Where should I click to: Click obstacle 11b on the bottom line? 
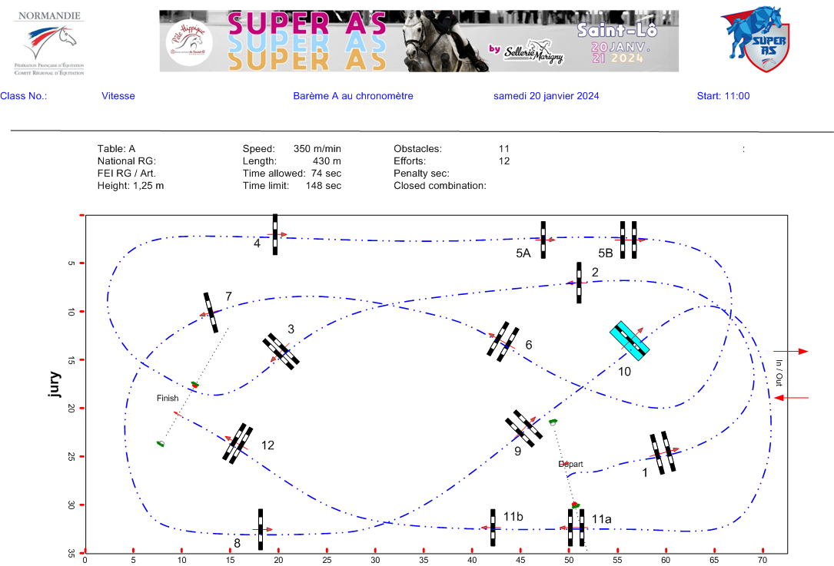(x=493, y=528)
